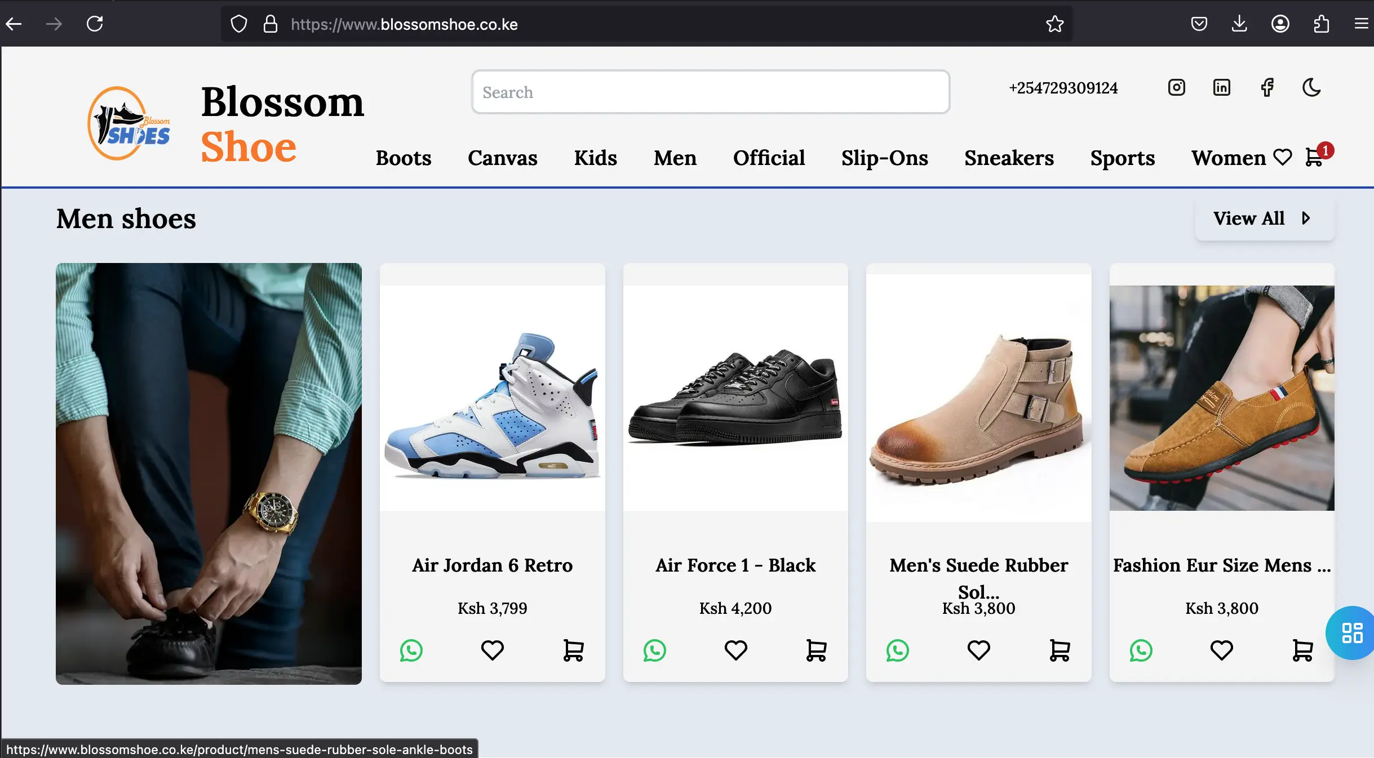Open the Instagram profile icon
The width and height of the screenshot is (1374, 758).
point(1176,87)
